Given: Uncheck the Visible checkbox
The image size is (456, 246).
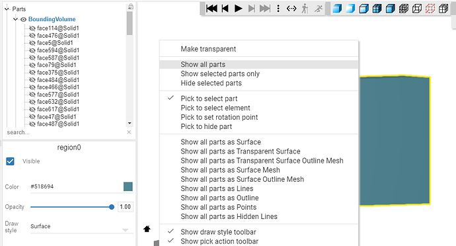Looking at the screenshot, I should point(10,161).
